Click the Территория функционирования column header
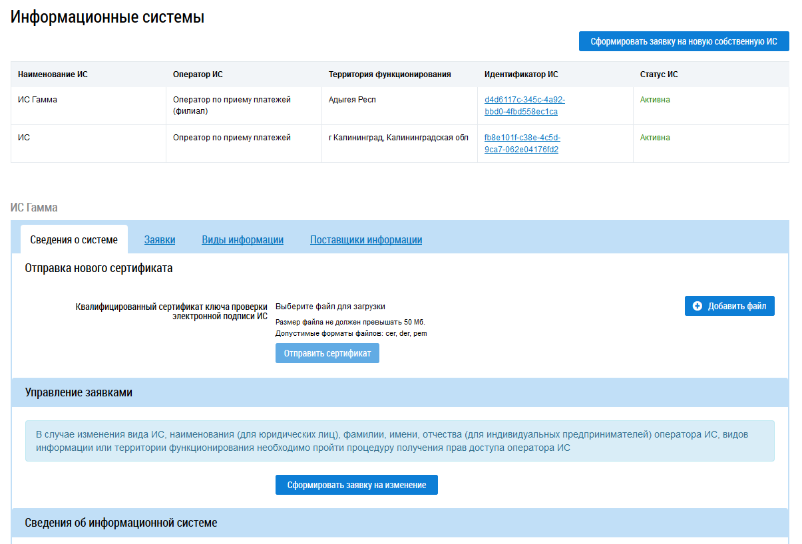802x544 pixels. 389,74
